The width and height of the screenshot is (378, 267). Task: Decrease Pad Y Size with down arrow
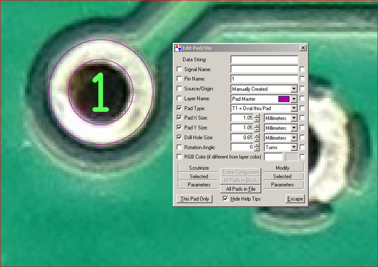point(257,130)
